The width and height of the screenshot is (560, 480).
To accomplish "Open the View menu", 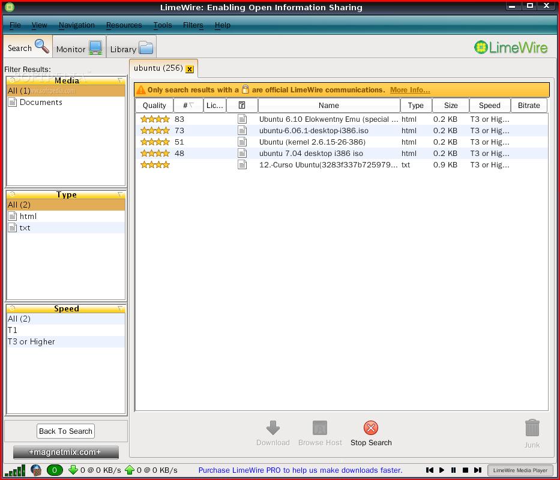I will tap(39, 25).
